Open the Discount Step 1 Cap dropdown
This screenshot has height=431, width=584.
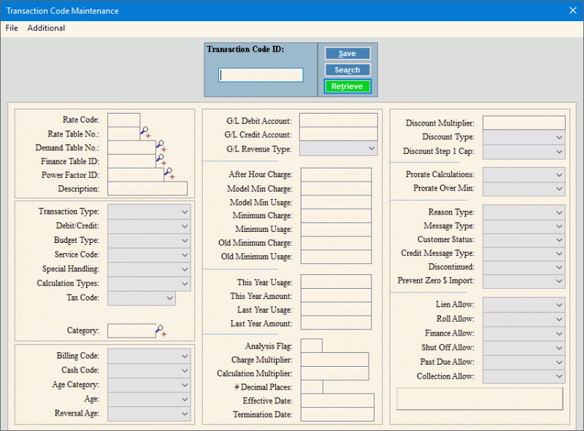[524, 152]
